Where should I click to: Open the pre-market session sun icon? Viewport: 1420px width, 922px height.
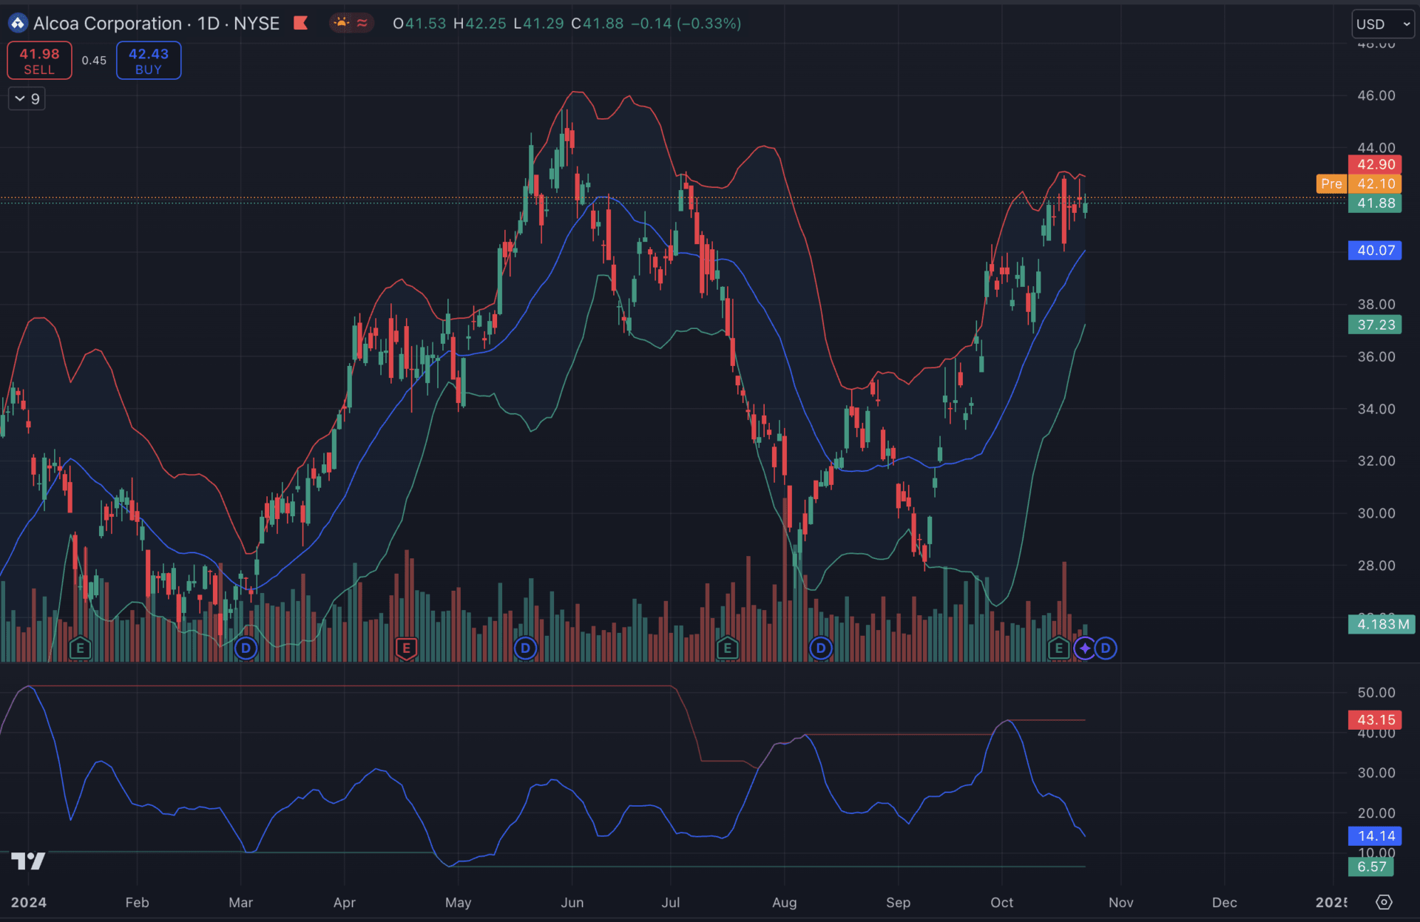tap(341, 23)
